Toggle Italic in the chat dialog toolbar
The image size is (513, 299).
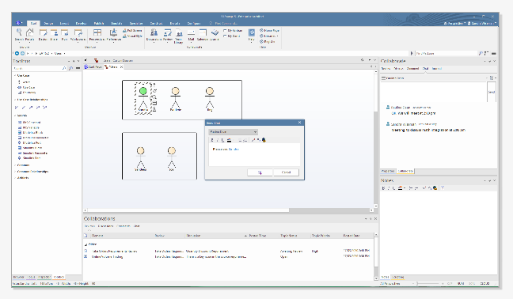click(218, 140)
